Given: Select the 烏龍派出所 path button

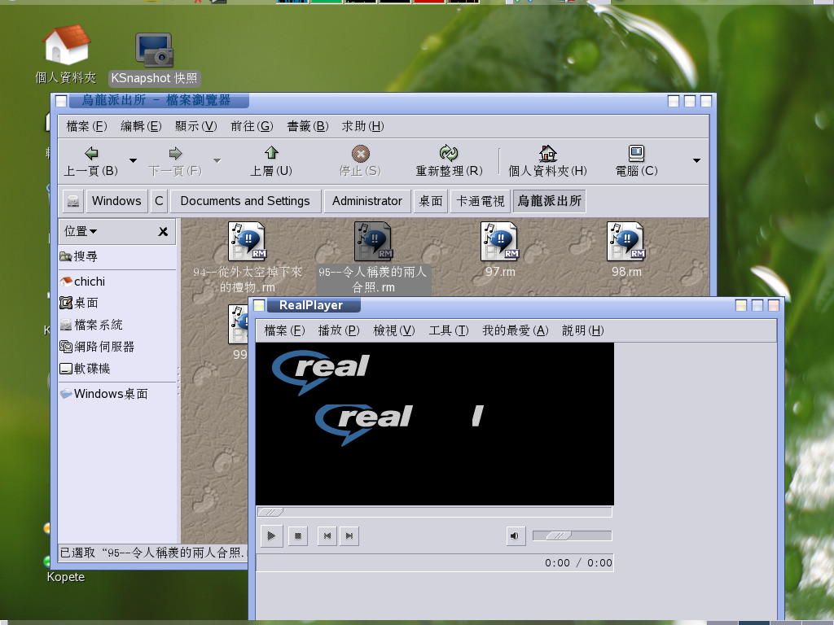Looking at the screenshot, I should point(550,201).
